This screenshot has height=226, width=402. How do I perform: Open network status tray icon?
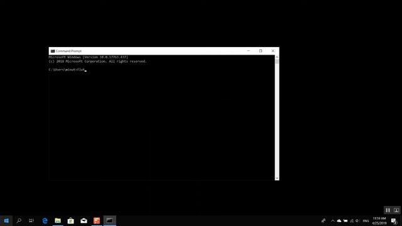pyautogui.click(x=352, y=220)
